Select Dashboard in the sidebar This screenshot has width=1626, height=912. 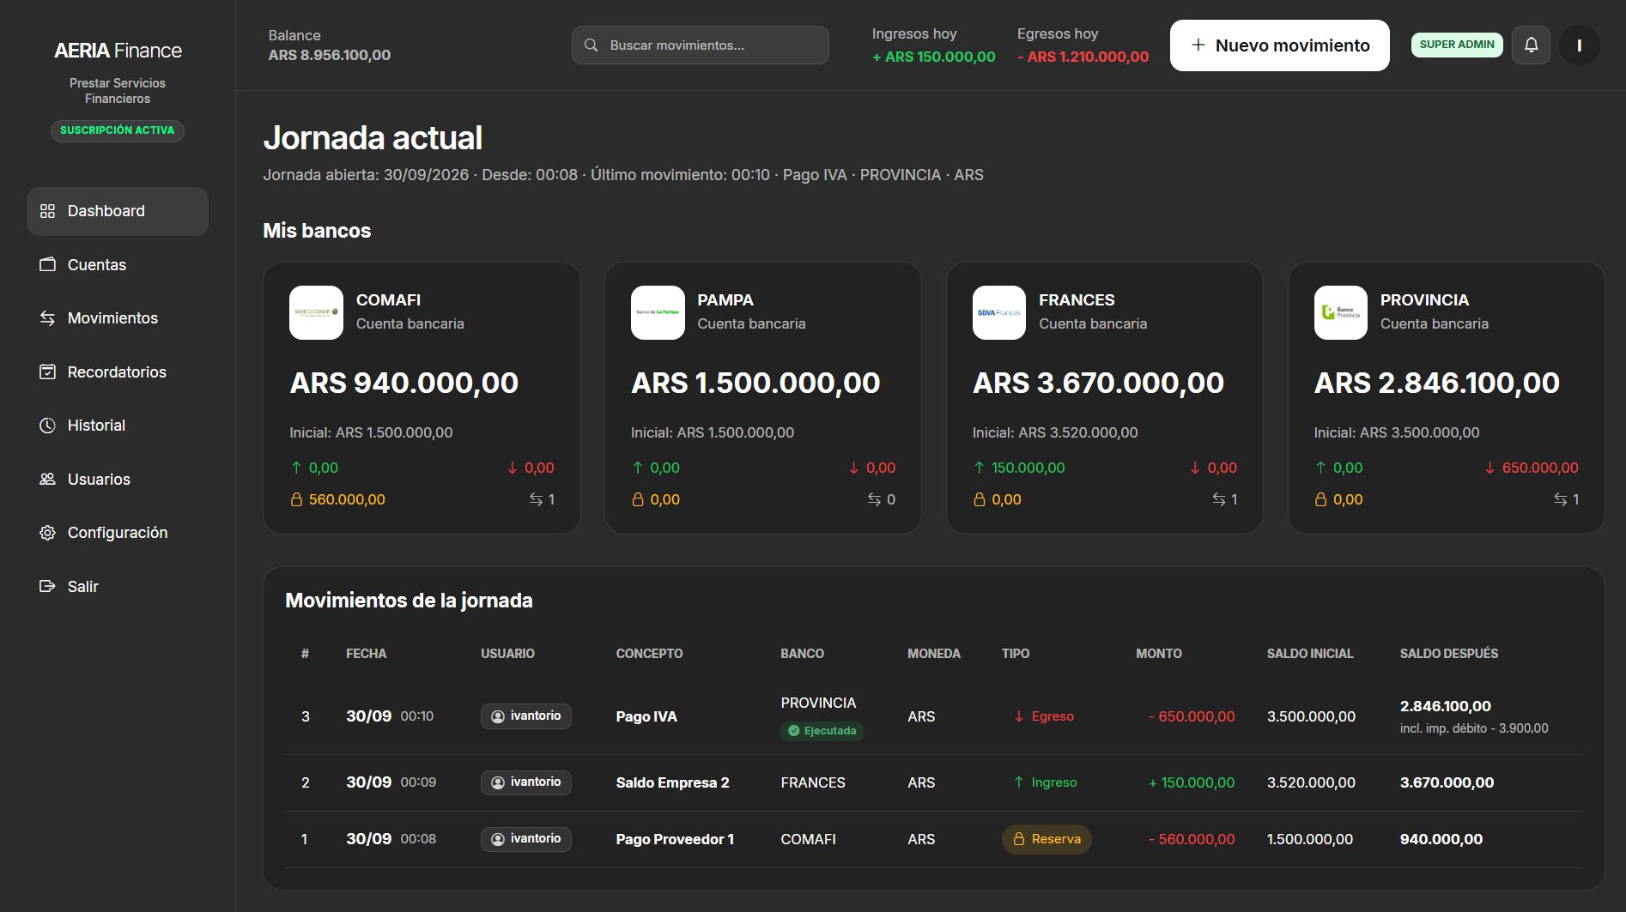pyautogui.click(x=118, y=211)
